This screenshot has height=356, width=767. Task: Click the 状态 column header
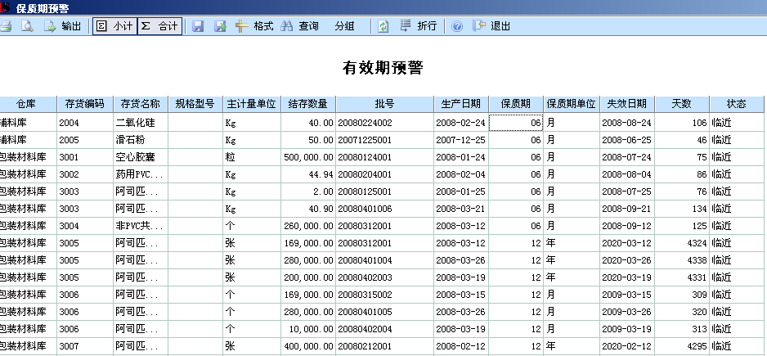738,104
